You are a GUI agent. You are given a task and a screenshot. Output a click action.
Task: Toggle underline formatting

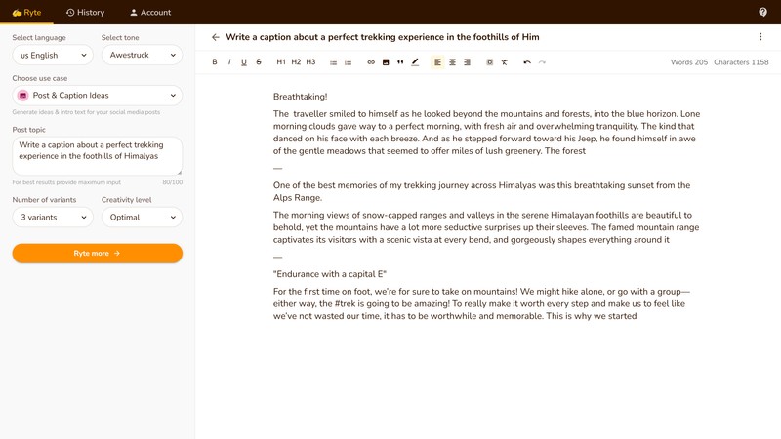coord(244,62)
